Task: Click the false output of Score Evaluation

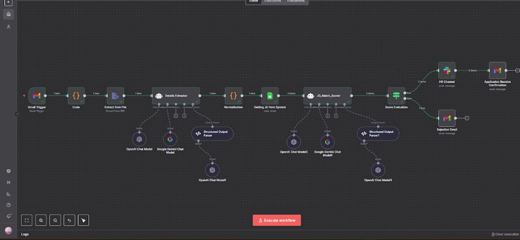Action: pyautogui.click(x=405, y=98)
